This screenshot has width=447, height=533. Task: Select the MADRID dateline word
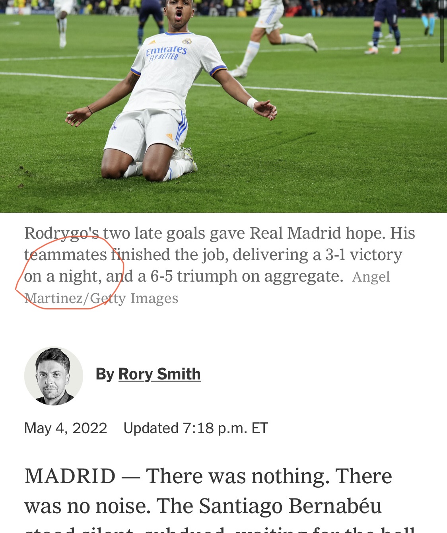pos(70,476)
